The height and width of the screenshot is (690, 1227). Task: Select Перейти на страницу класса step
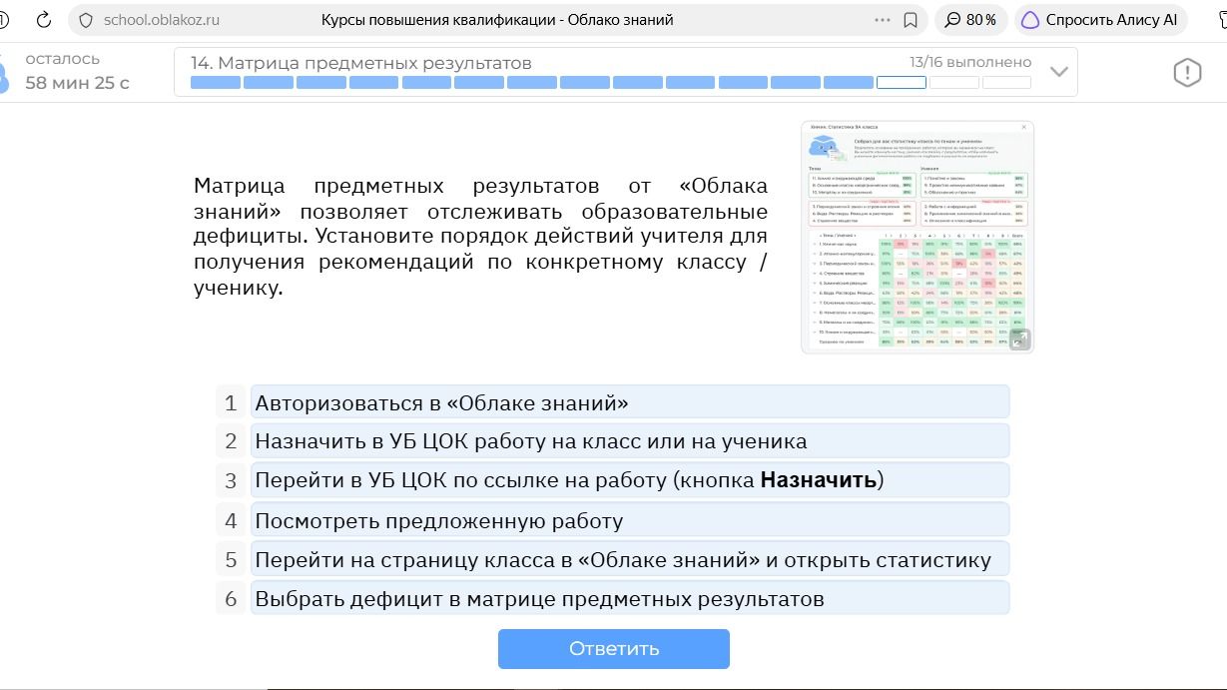tap(630, 559)
